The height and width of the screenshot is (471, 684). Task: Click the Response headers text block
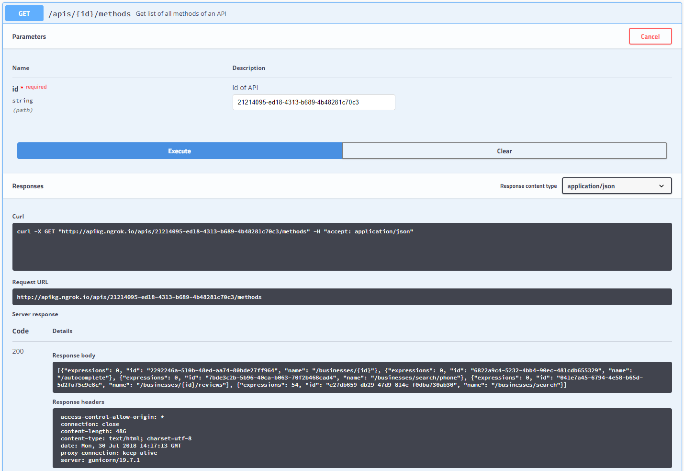tap(362, 438)
